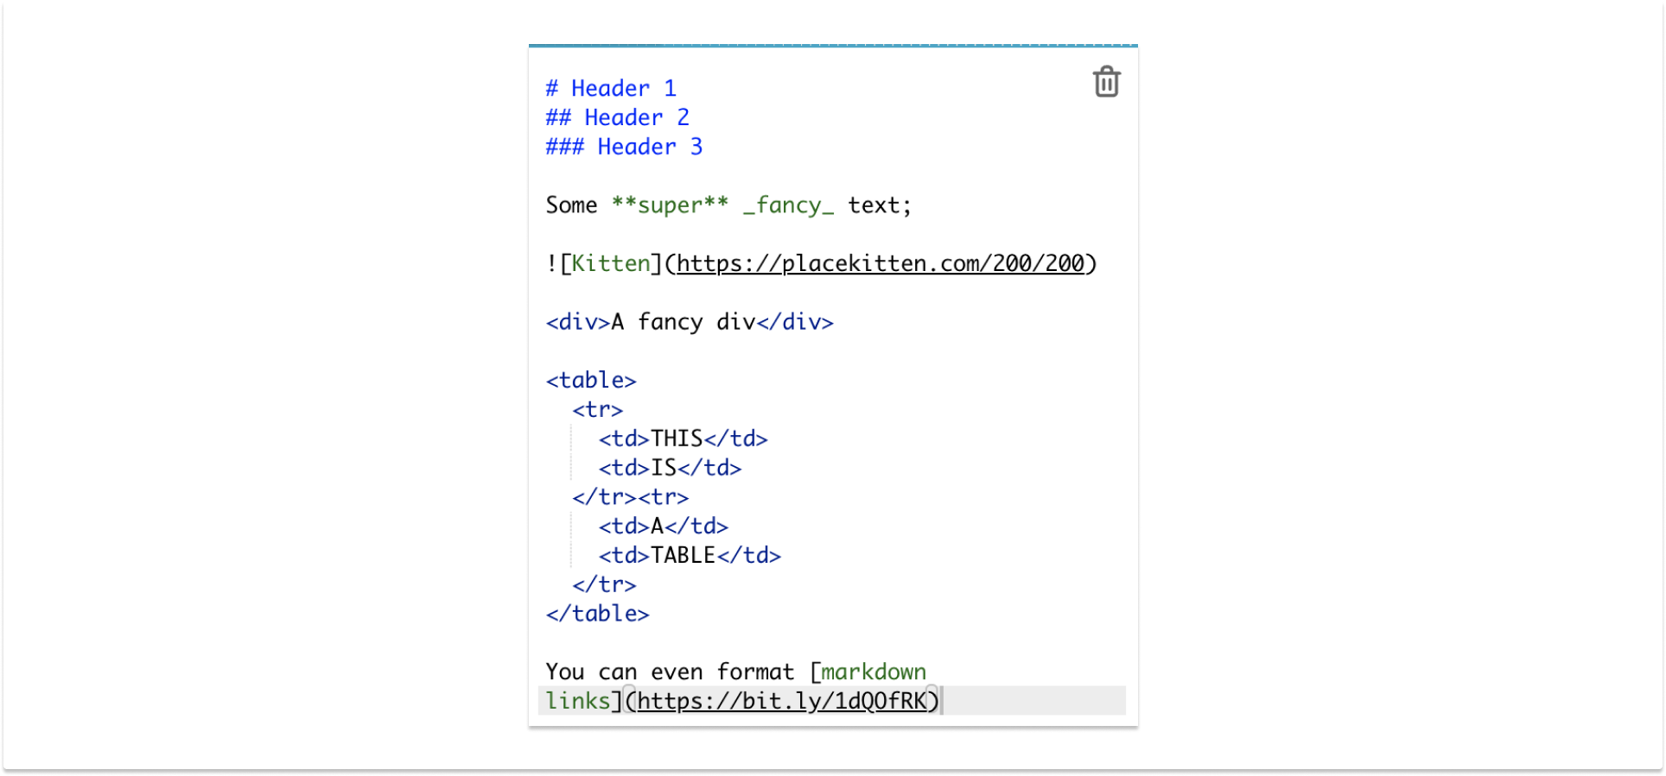Click the '<td>THIS</td>' line
This screenshot has height=776, width=1666.
683,438
